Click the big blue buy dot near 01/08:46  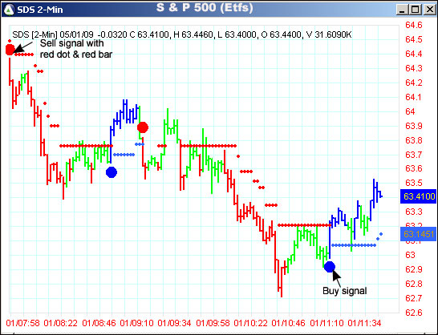click(x=112, y=172)
